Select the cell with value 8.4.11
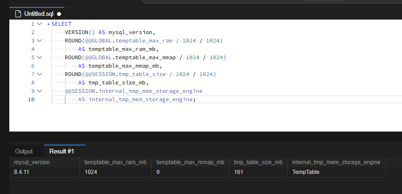The image size is (402, 194). pyautogui.click(x=45, y=172)
